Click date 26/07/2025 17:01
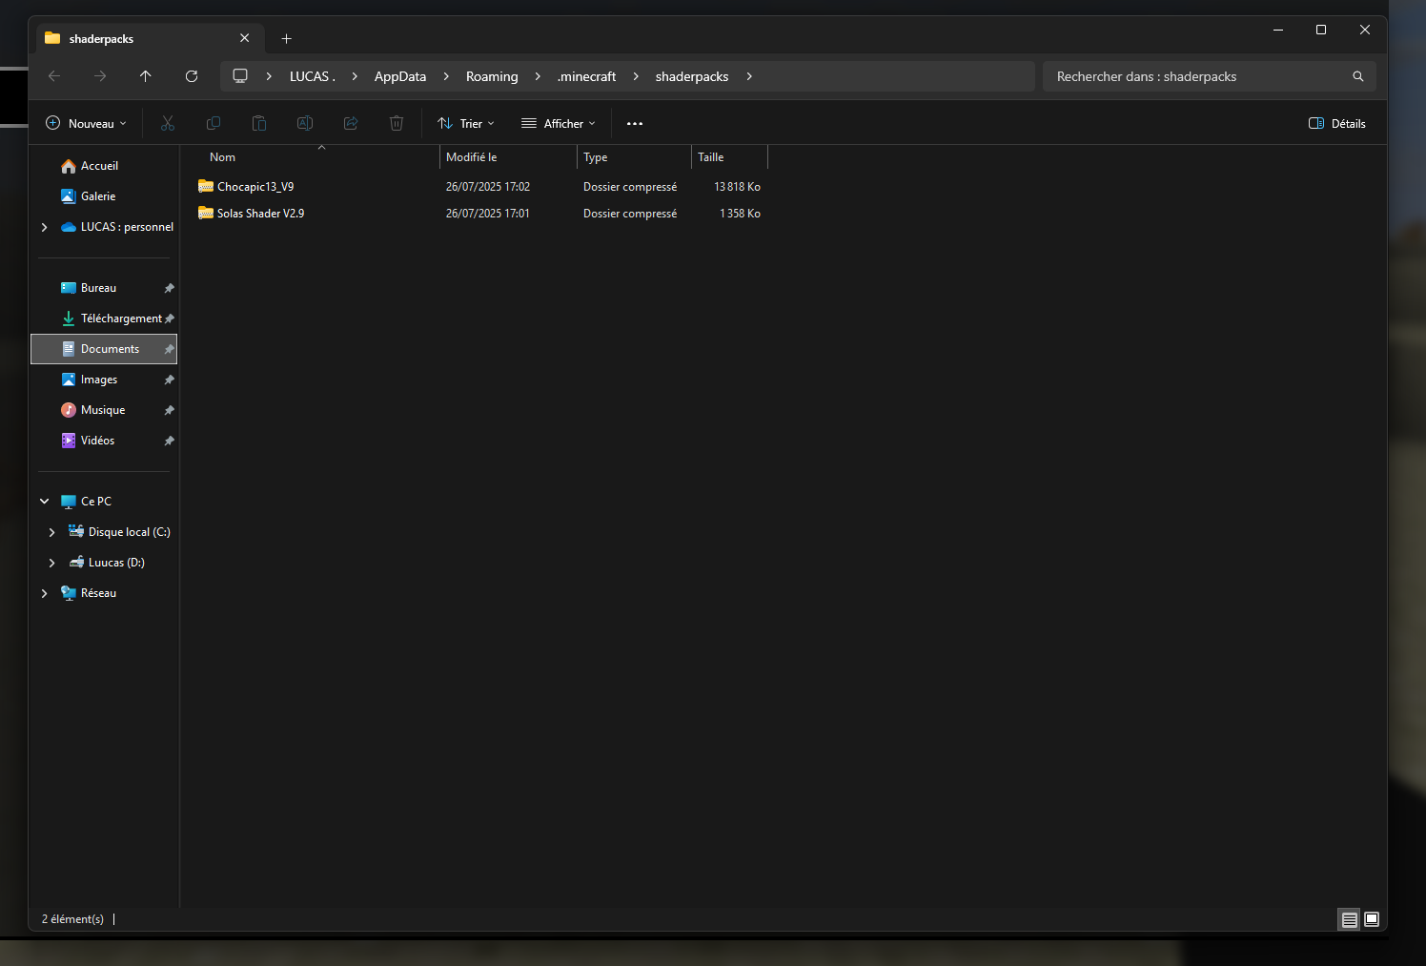 (488, 214)
